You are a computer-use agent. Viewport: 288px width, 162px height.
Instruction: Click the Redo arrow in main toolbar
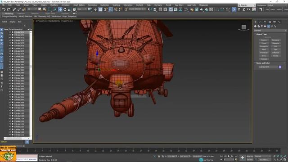point(8,9)
